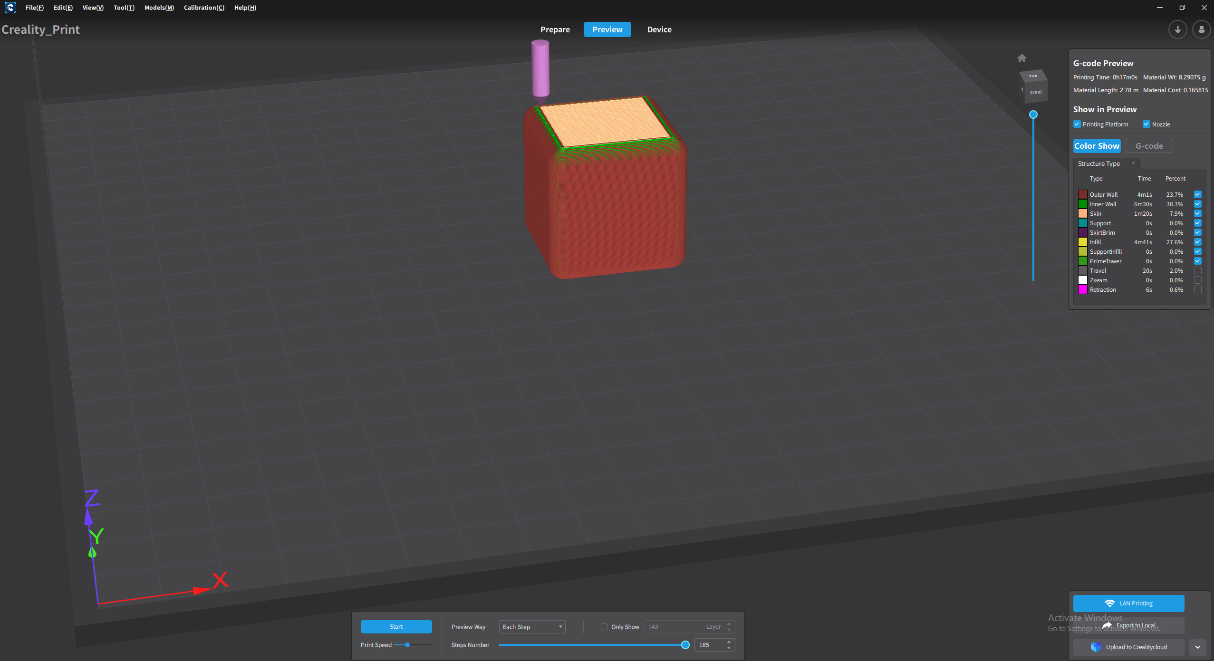1214x661 pixels.
Task: Click the Front face of view cube
Action: pyautogui.click(x=1036, y=92)
